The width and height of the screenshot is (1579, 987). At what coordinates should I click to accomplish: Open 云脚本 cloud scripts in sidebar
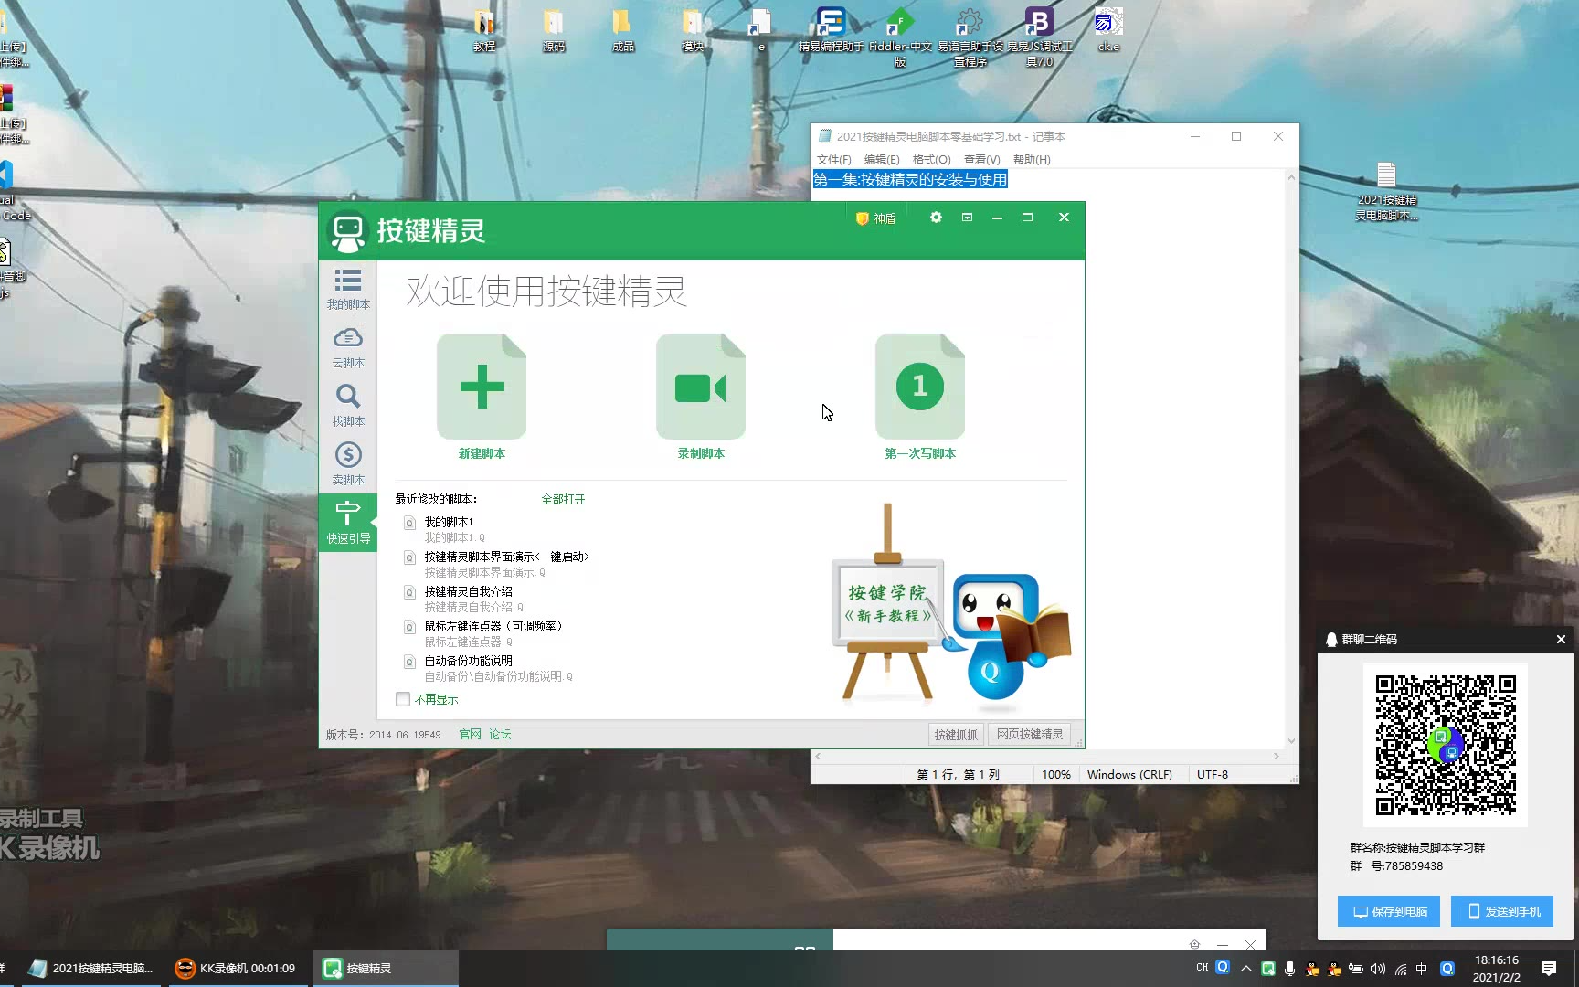(x=348, y=347)
